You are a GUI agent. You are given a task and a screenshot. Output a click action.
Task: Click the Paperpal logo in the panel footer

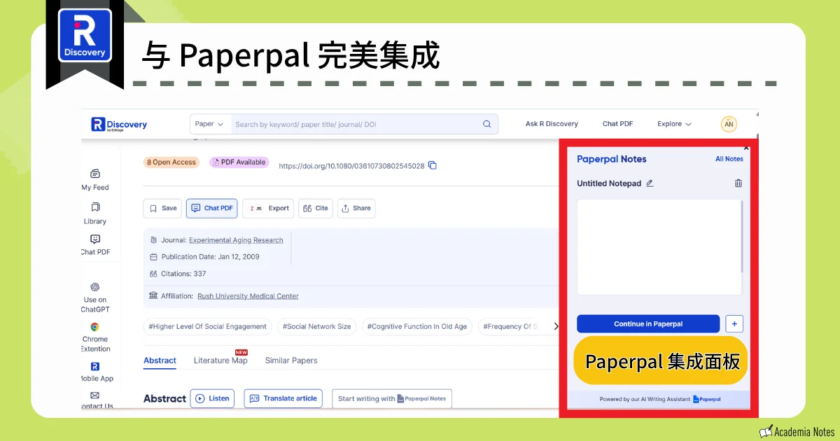click(x=707, y=400)
